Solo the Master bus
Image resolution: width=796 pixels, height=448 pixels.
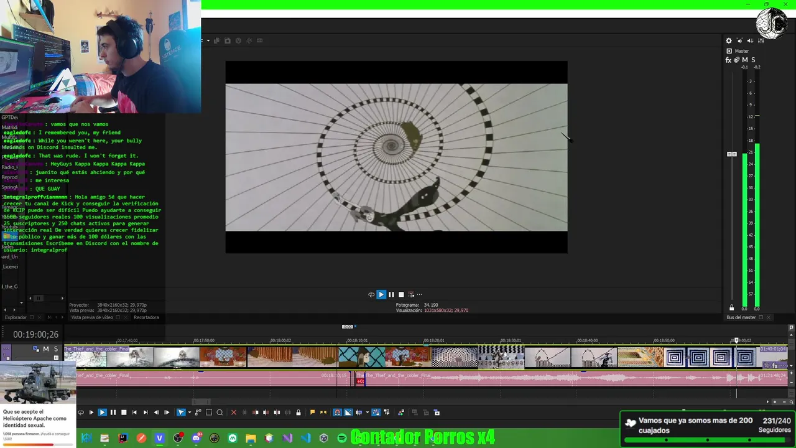pyautogui.click(x=752, y=60)
